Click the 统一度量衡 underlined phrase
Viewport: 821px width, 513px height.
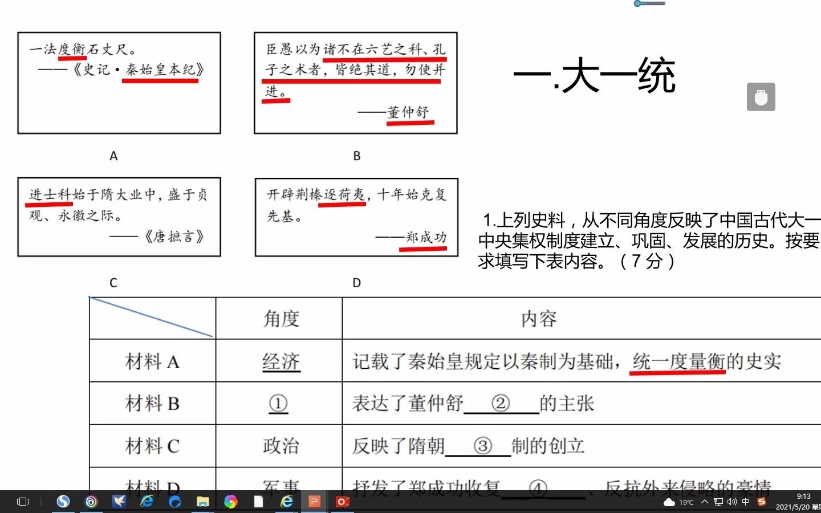678,361
